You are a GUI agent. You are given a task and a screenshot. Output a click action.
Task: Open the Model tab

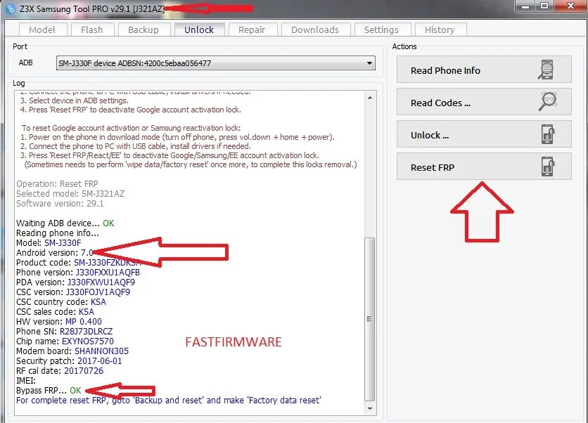click(x=42, y=30)
